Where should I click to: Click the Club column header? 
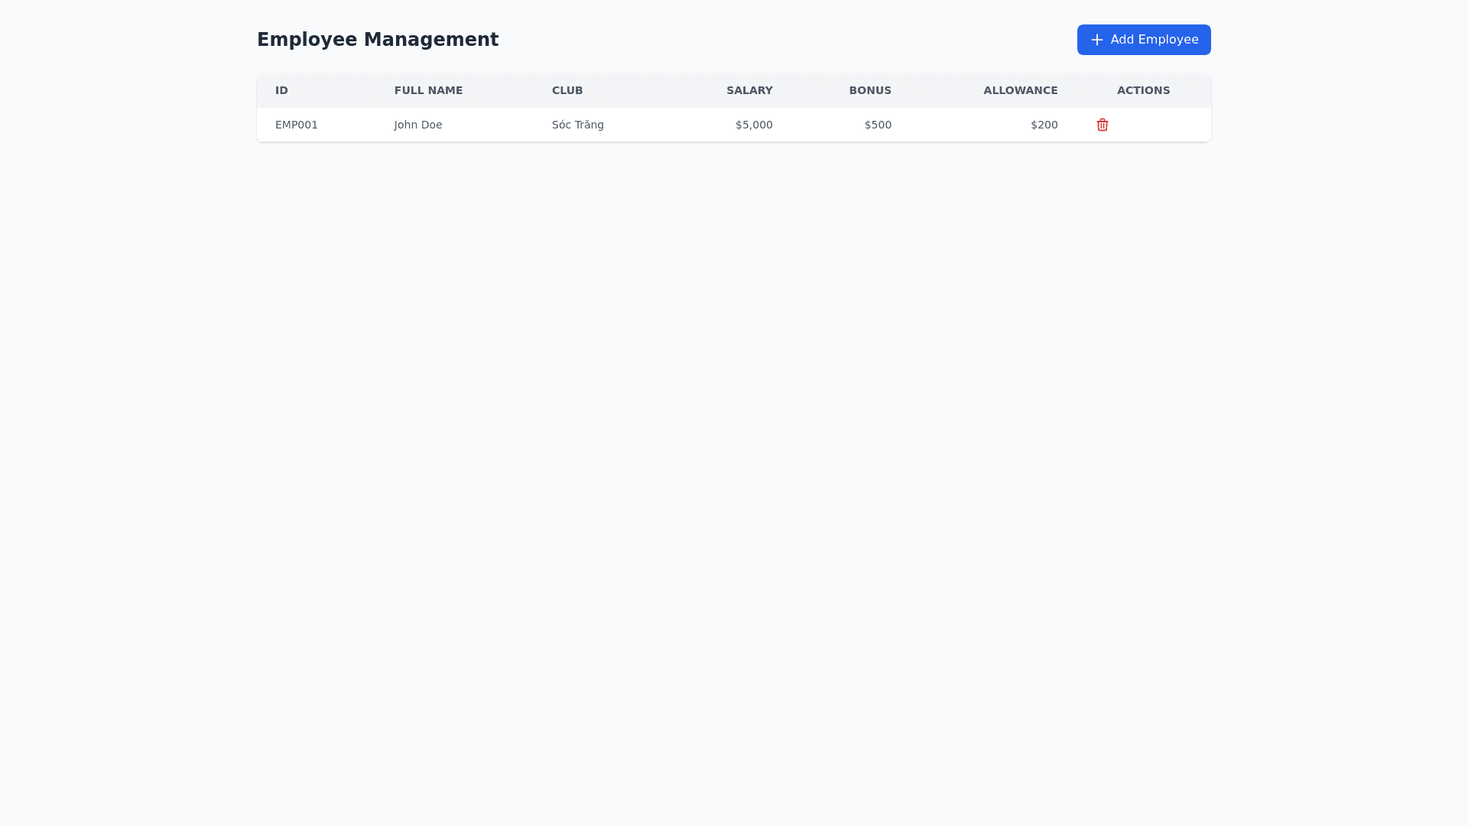(567, 90)
